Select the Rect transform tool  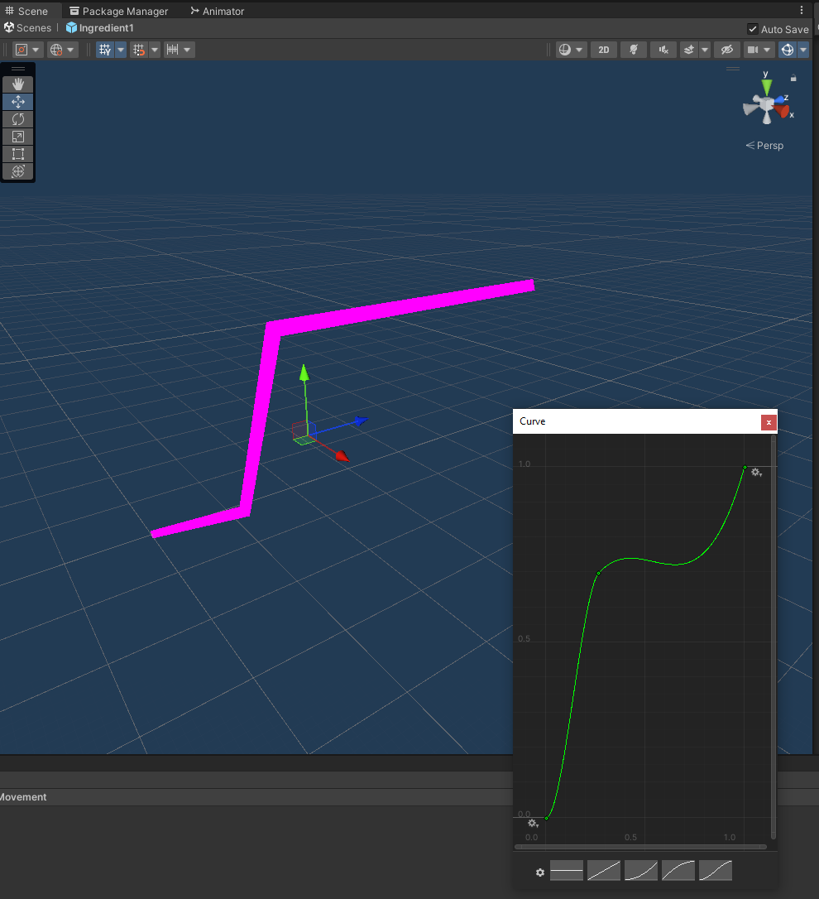point(17,154)
